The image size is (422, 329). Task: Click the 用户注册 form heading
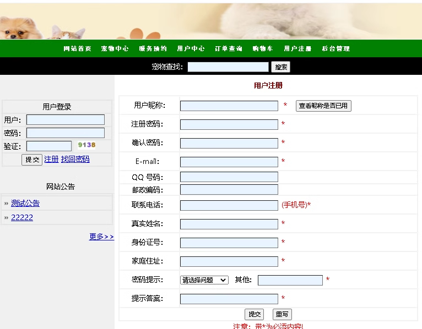(268, 85)
